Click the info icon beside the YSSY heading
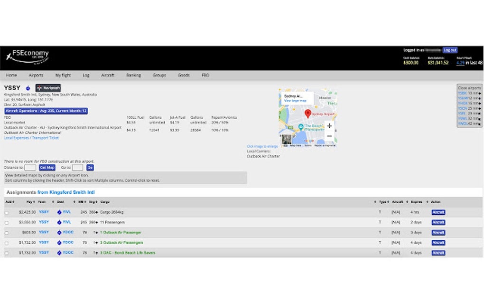The height and width of the screenshot is (303, 484). (x=28, y=88)
